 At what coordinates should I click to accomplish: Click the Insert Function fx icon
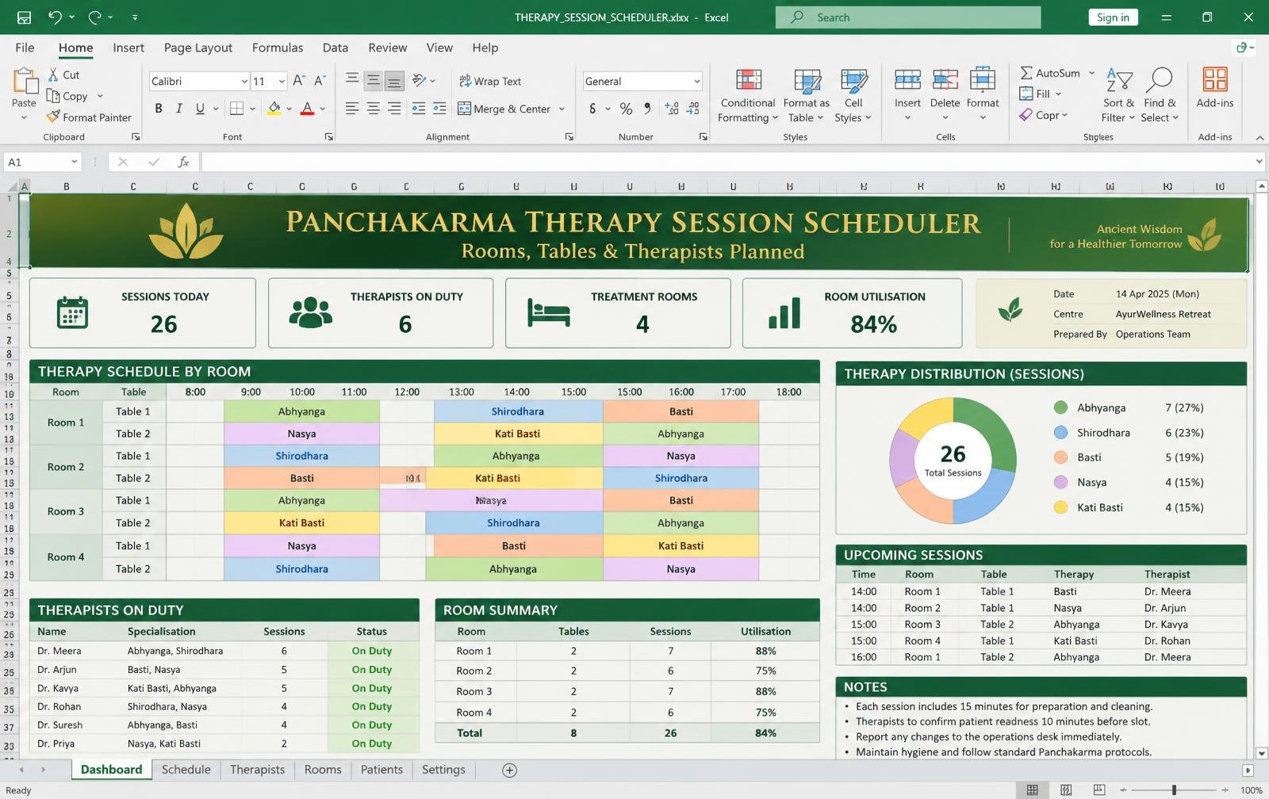pos(183,162)
